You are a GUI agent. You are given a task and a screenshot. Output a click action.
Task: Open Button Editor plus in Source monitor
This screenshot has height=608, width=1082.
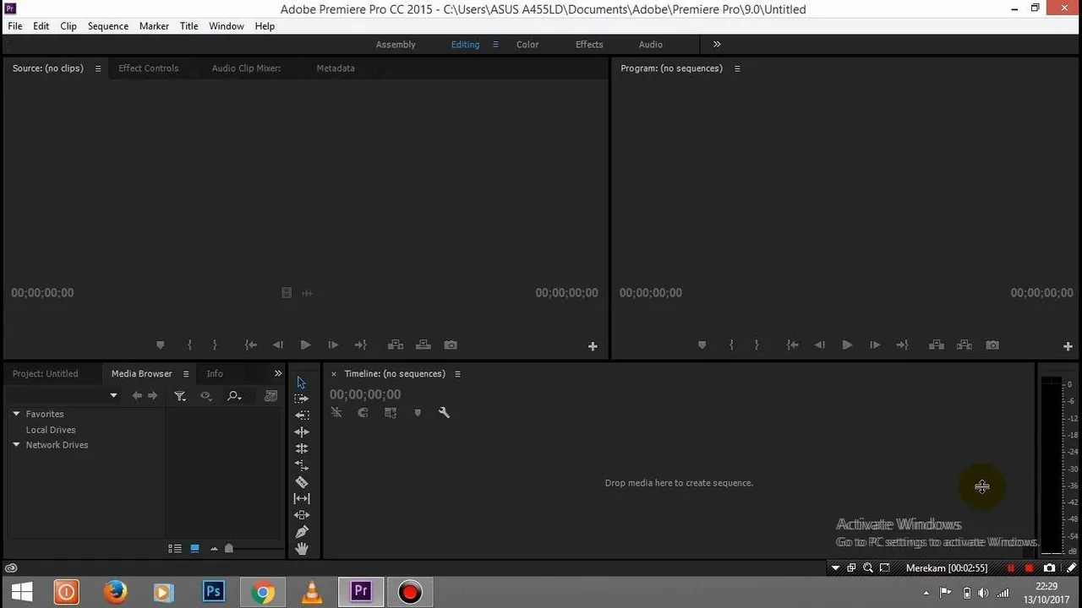[x=593, y=346]
